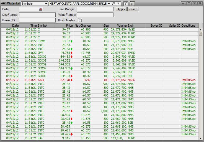Apply the filter settings
The height and width of the screenshot is (142, 204).
[121, 9]
